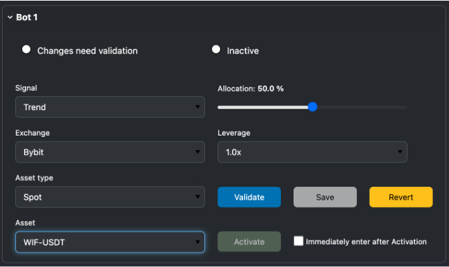The width and height of the screenshot is (449, 267).
Task: Click the 'Signal' field label
Action: coord(26,88)
